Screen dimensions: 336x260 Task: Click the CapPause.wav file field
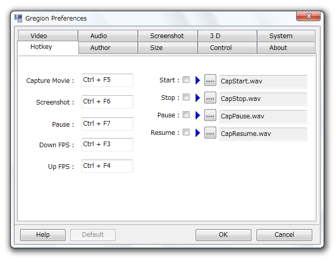(263, 116)
